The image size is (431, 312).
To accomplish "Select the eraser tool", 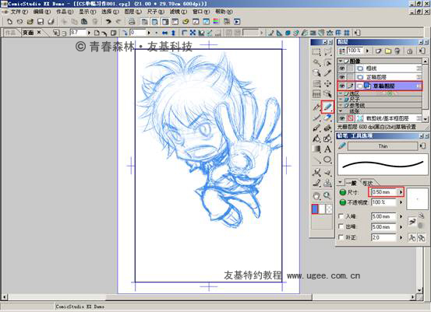I will pyautogui.click(x=327, y=117).
